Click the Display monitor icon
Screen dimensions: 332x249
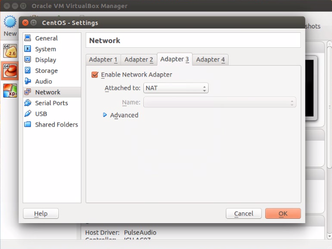27,60
